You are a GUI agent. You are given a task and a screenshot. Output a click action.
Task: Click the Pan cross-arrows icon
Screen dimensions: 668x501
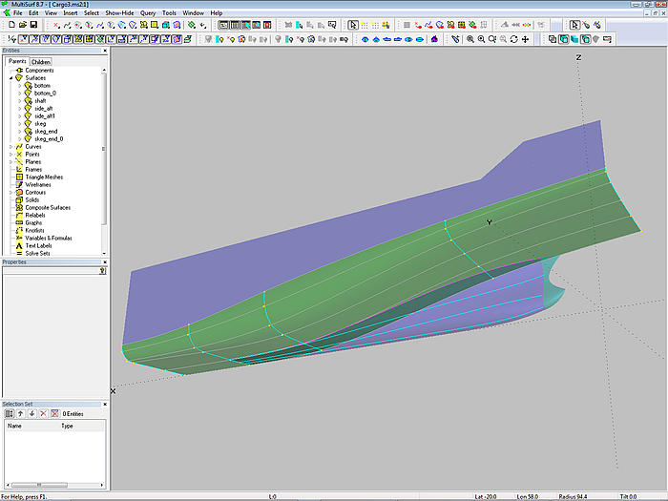coord(527,39)
